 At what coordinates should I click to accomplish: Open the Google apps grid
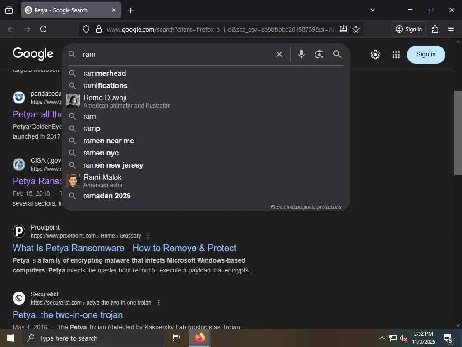(396, 55)
